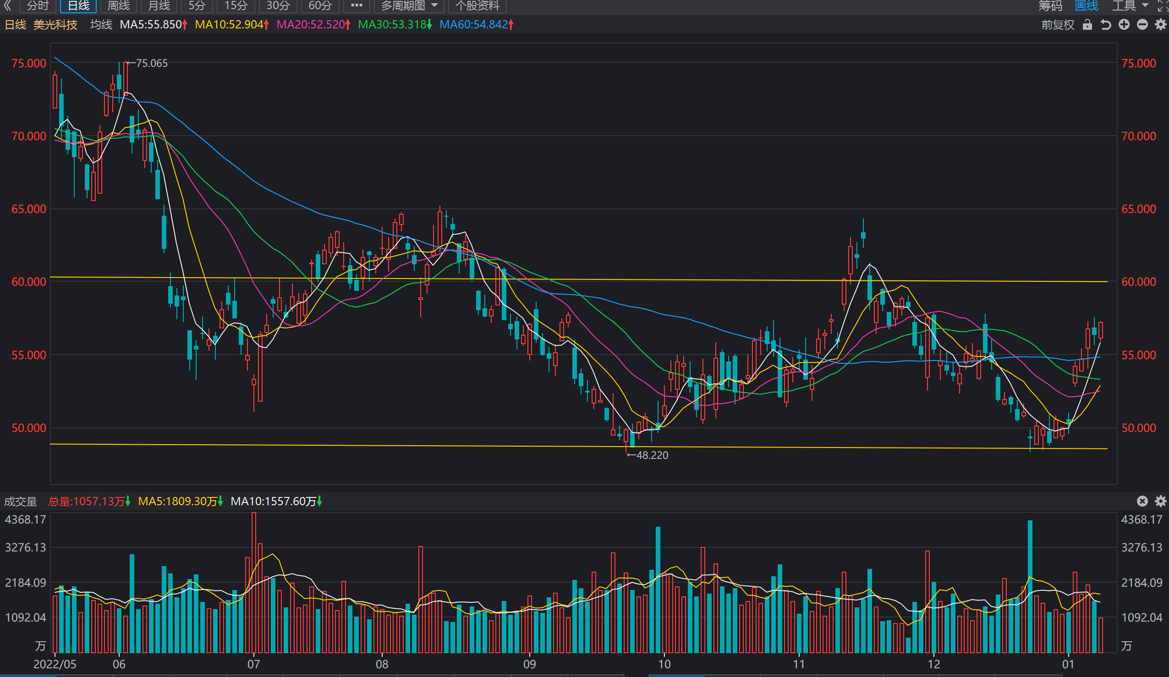
Task: Click the 48.220 low price marker
Action: tap(648, 455)
